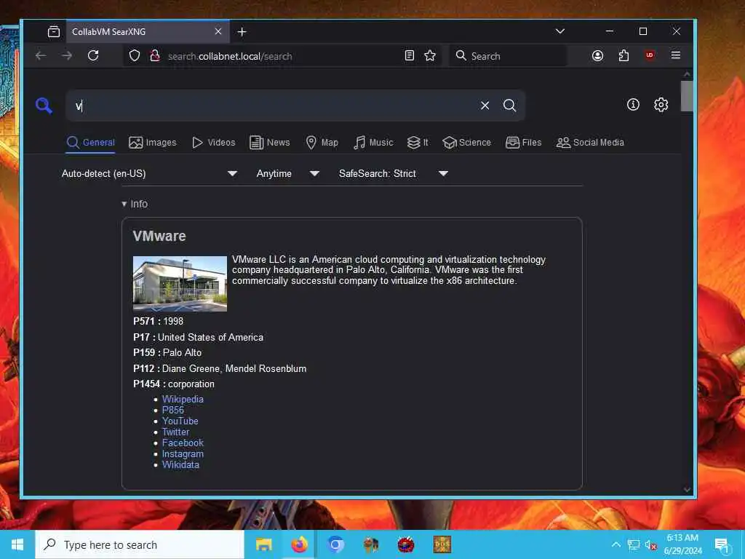The width and height of the screenshot is (745, 559).
Task: Switch to the Social Media category
Action: 590,143
